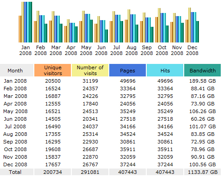Image resolution: width=223 pixels, height=177 pixels.
Task: Click number of visits value 24037
Action: coord(90,126)
